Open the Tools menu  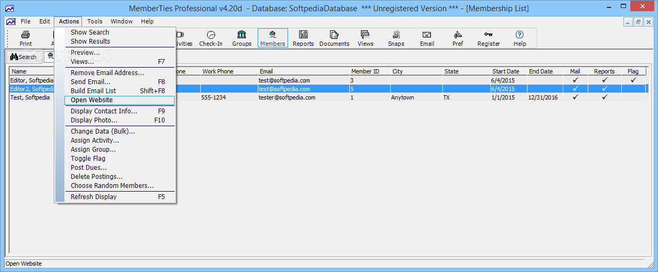pos(95,21)
